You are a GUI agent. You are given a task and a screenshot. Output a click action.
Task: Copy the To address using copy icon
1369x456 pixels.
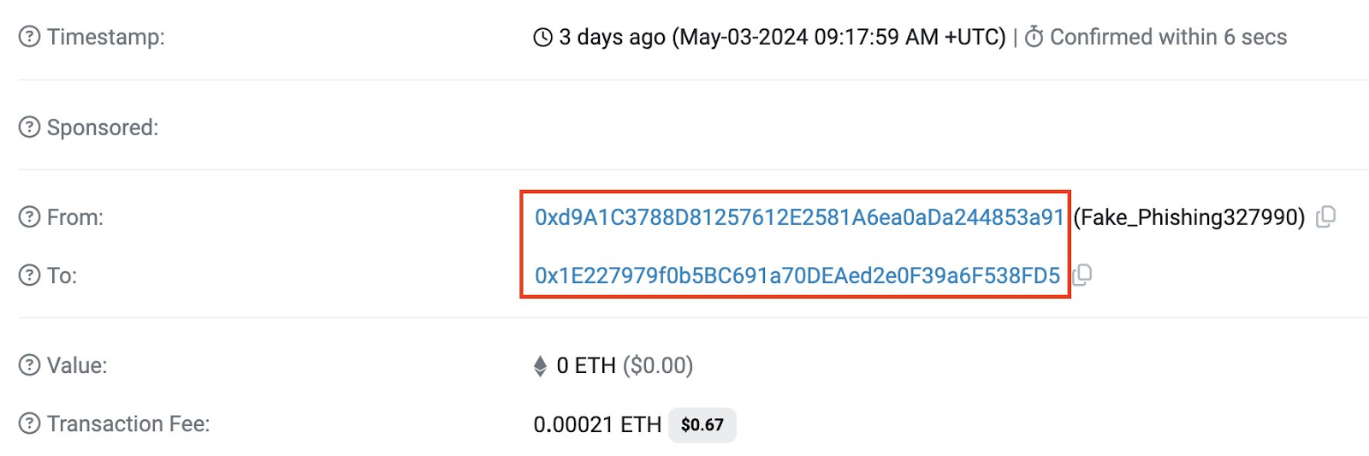(x=1082, y=275)
